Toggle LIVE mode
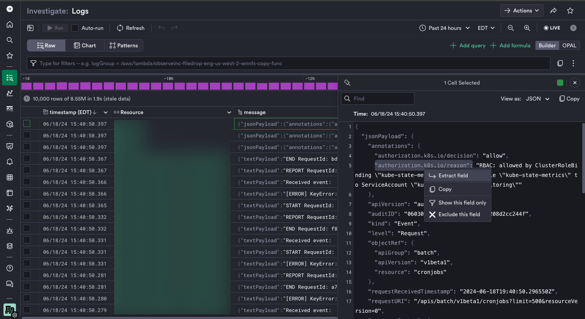 pyautogui.click(x=552, y=28)
